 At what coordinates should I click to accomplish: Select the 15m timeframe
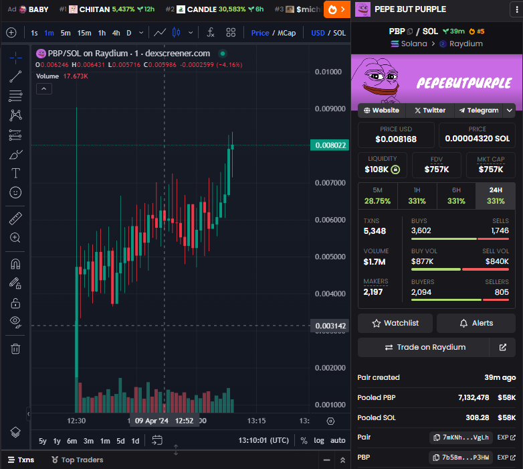pos(84,33)
